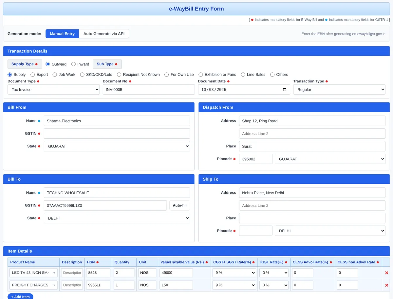Viewport: 393px width, 299px height.
Task: Delete the FREIGHT CHARGES row
Action: point(386,285)
